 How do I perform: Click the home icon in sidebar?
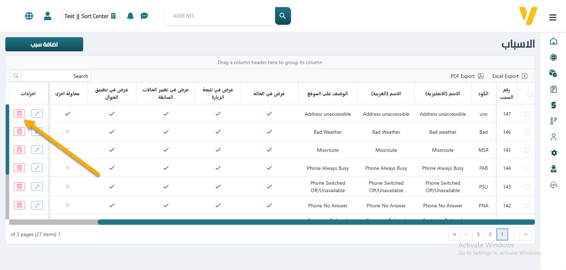(554, 41)
